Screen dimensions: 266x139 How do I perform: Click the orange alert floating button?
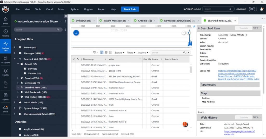coord(185,124)
